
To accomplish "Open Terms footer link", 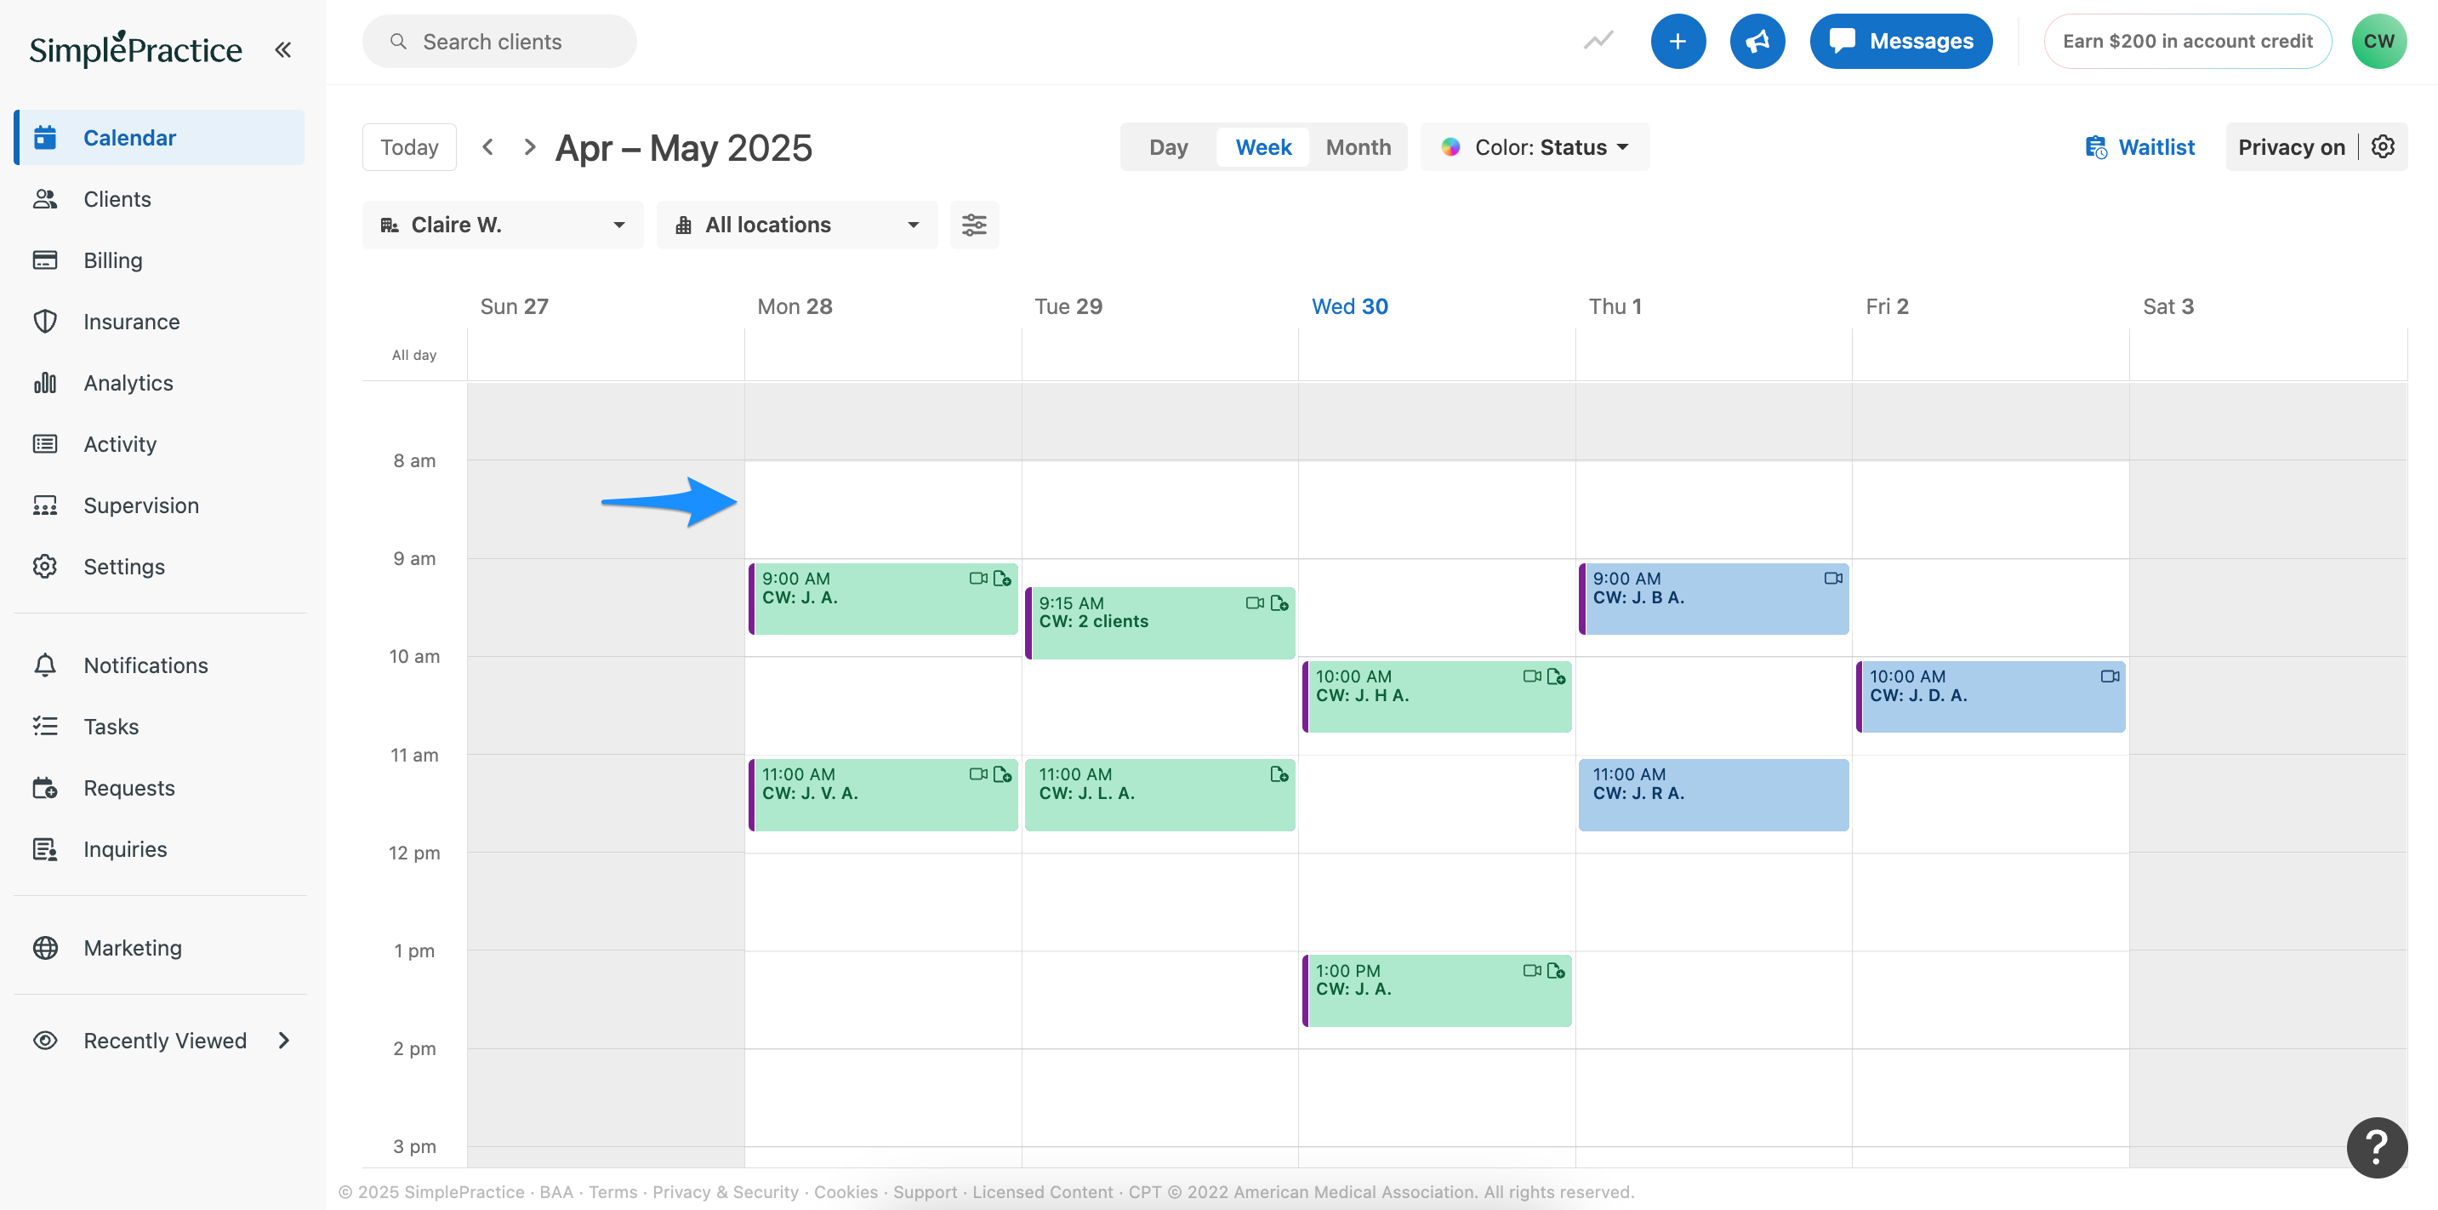I will coord(612,1192).
